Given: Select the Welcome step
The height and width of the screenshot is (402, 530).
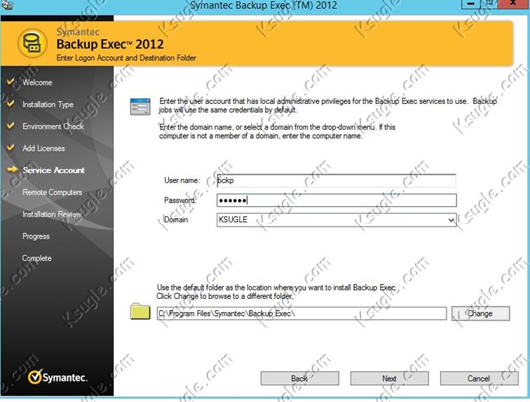Looking at the screenshot, I should 37,82.
